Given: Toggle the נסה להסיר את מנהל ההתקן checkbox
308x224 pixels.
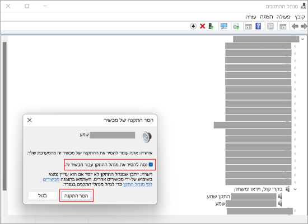Looking at the screenshot, I should pyautogui.click(x=151, y=164).
